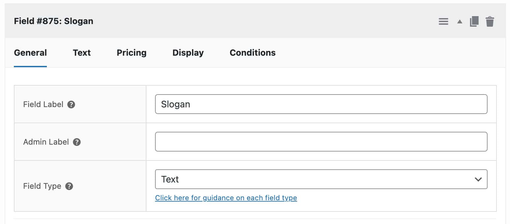Collapse Field #875 using the arrow icon
Screen dimensions: 510x224
[x=459, y=21]
